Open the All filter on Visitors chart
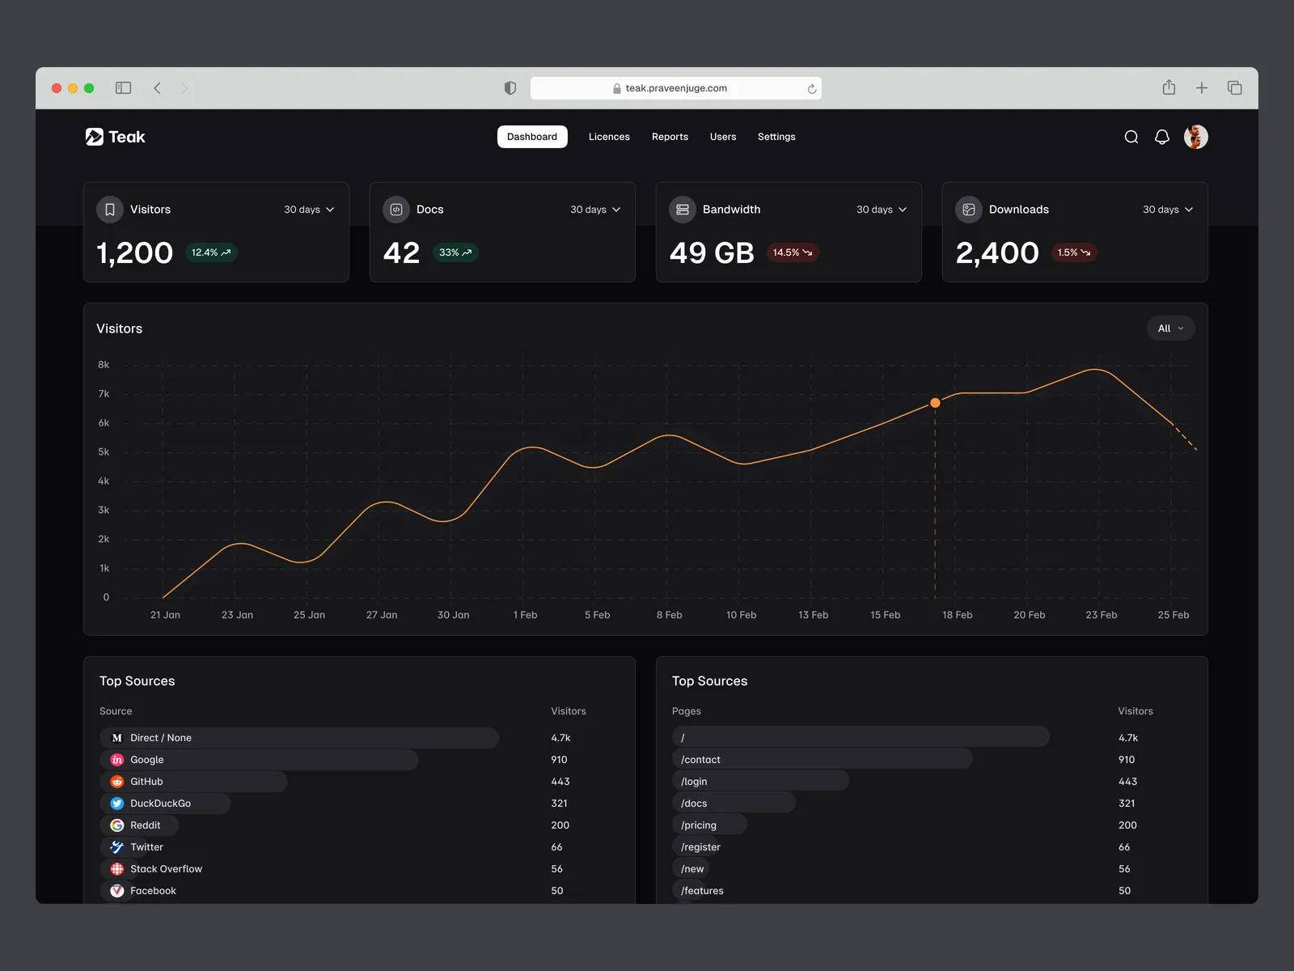This screenshot has width=1294, height=971. pyautogui.click(x=1170, y=329)
